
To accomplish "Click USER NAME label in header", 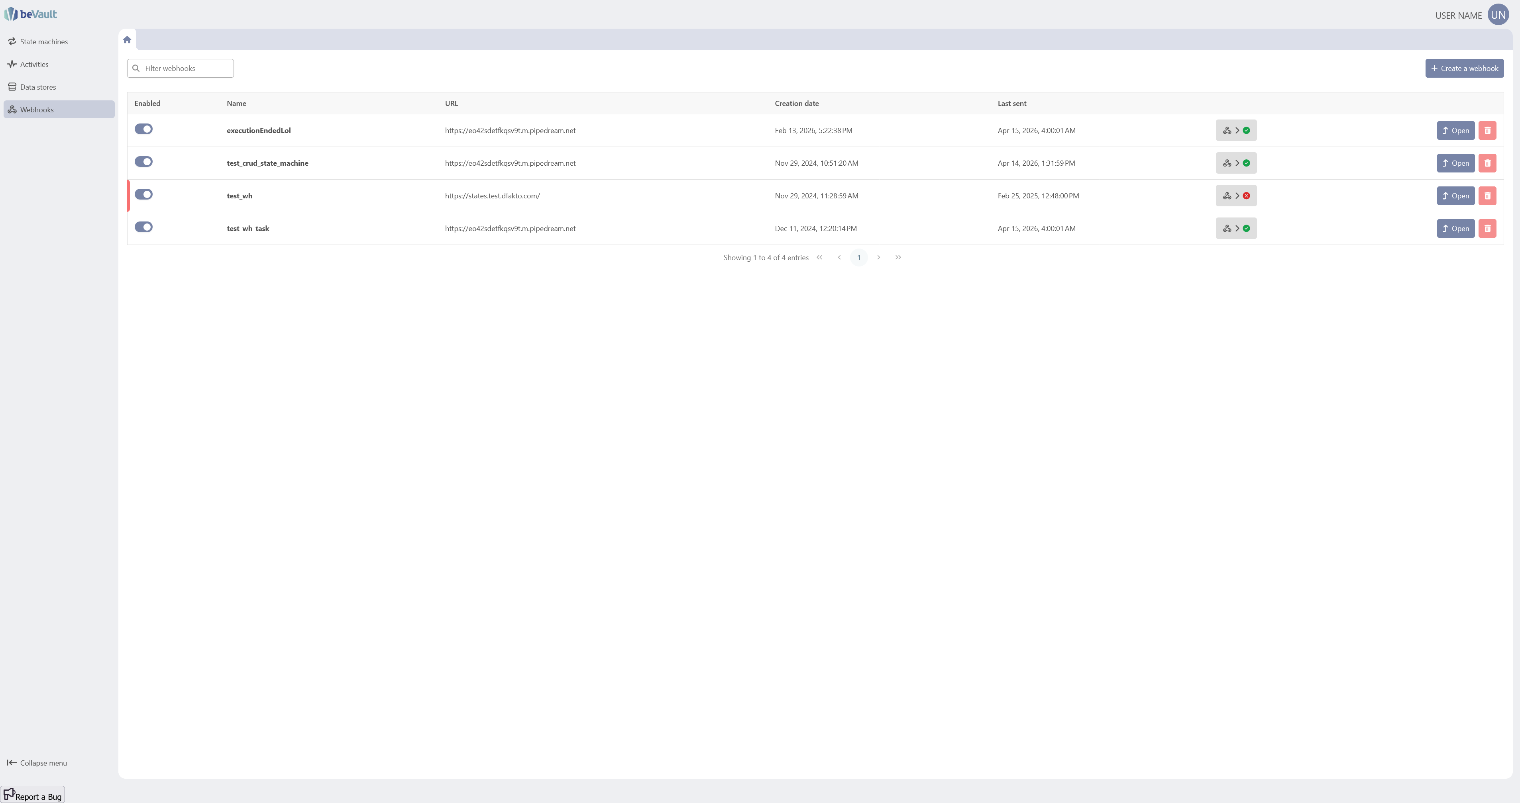I will pyautogui.click(x=1458, y=15).
